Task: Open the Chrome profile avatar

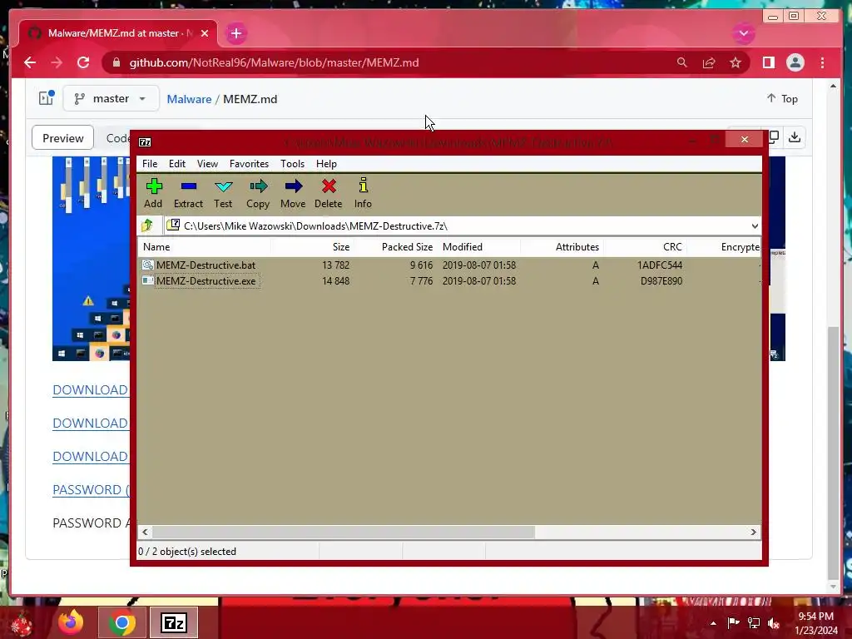Action: [x=795, y=62]
